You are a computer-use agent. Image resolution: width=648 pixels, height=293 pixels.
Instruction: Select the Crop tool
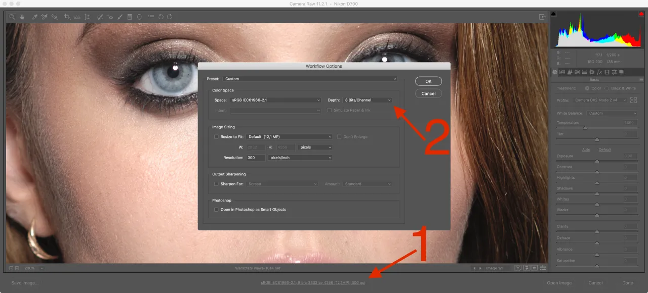[67, 17]
